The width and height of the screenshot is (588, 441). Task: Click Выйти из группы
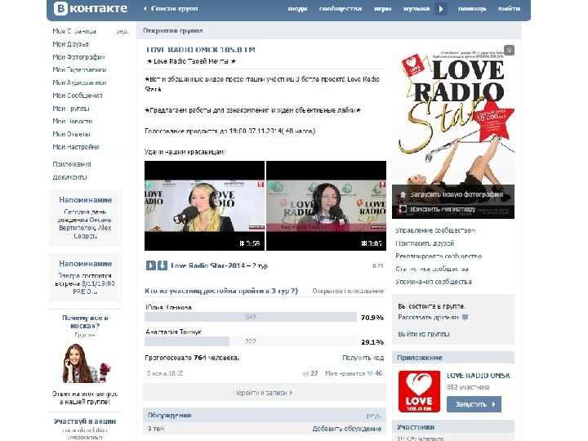(424, 334)
